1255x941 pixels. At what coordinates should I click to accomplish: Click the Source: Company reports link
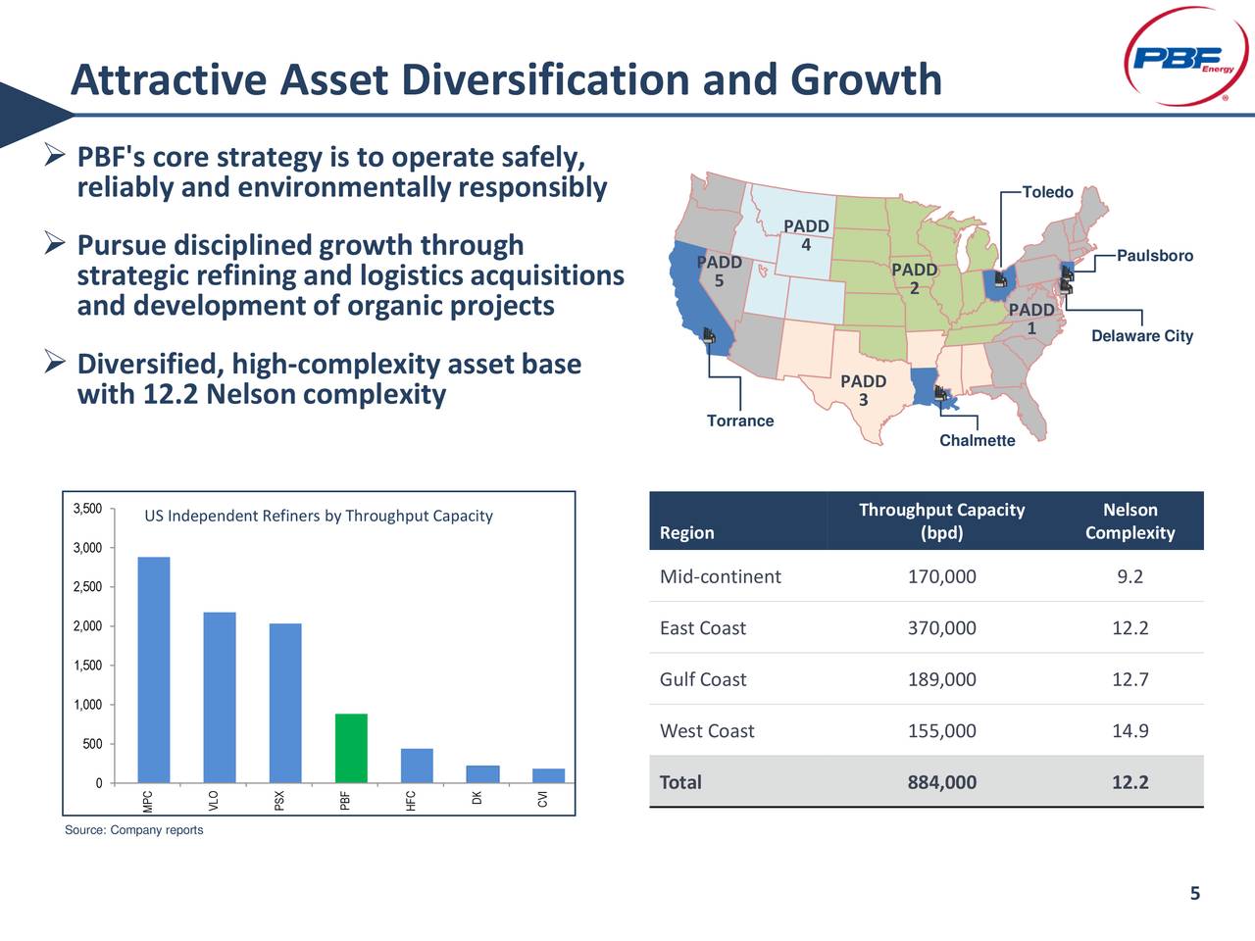coord(133,829)
